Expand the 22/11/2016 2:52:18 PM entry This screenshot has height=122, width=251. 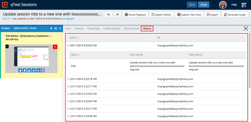pyautogui.click(x=68, y=79)
